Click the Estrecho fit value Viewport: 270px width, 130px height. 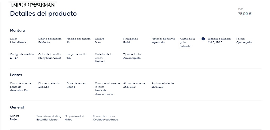pos(185,46)
